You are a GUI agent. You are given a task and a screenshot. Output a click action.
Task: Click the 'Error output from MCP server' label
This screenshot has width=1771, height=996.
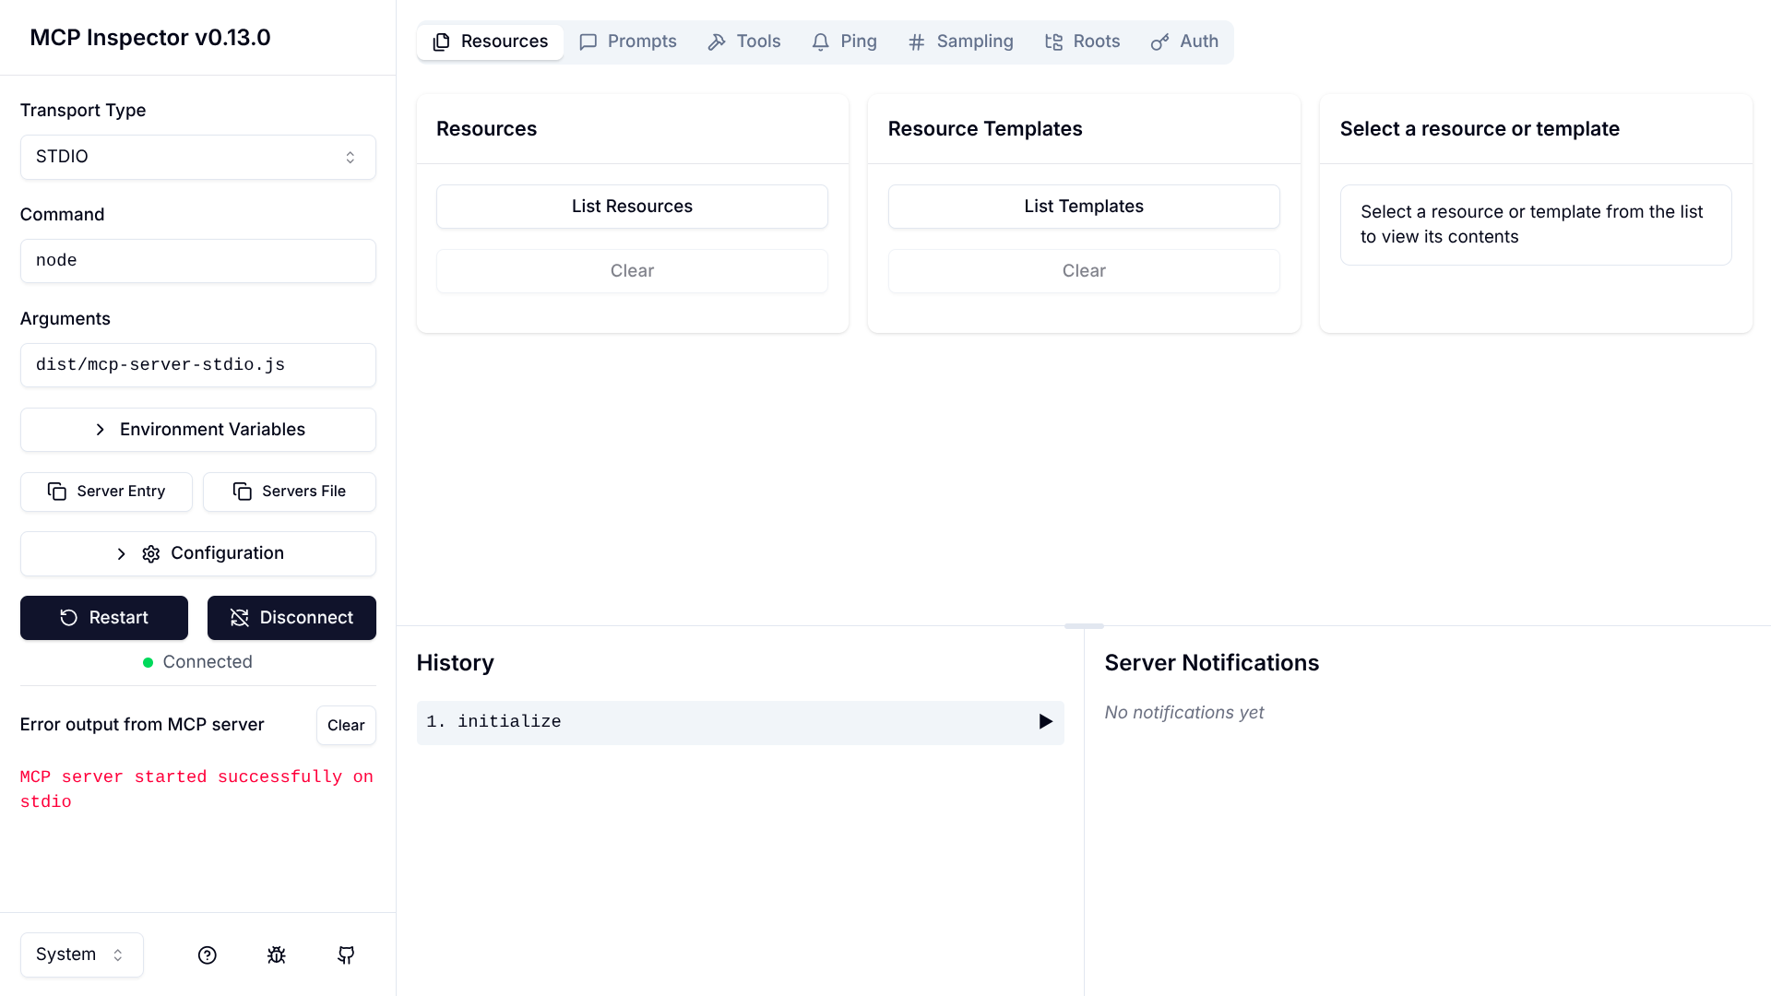[142, 725]
